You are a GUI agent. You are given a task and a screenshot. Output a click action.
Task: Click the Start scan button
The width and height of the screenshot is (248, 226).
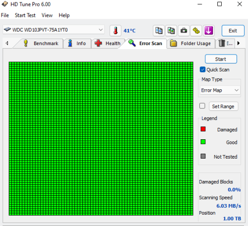tap(221, 59)
